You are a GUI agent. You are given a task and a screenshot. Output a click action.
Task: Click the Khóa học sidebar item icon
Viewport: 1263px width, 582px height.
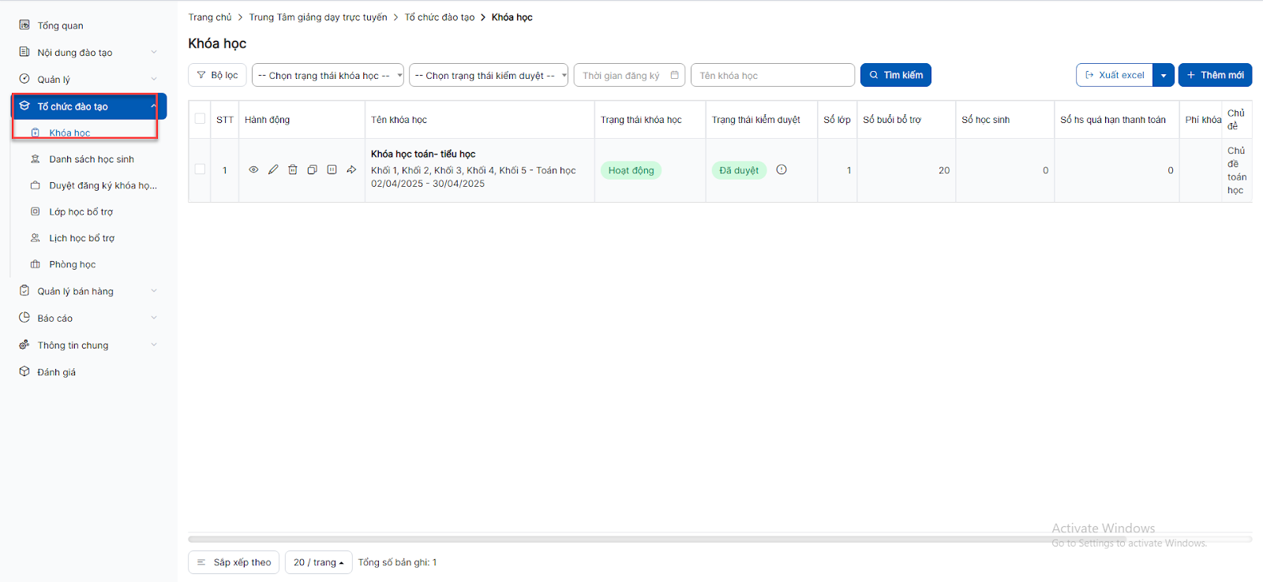tap(36, 132)
